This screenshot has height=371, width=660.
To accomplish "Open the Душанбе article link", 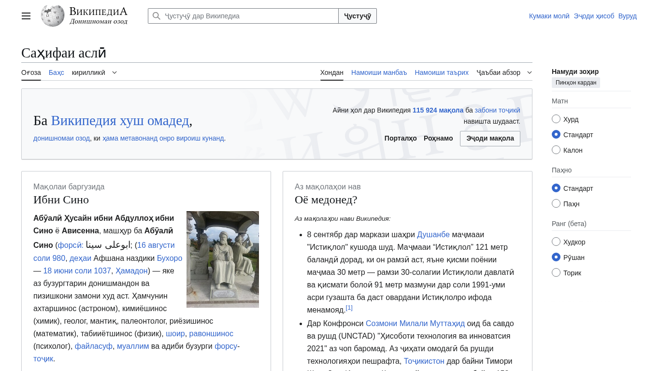I will [x=433, y=235].
